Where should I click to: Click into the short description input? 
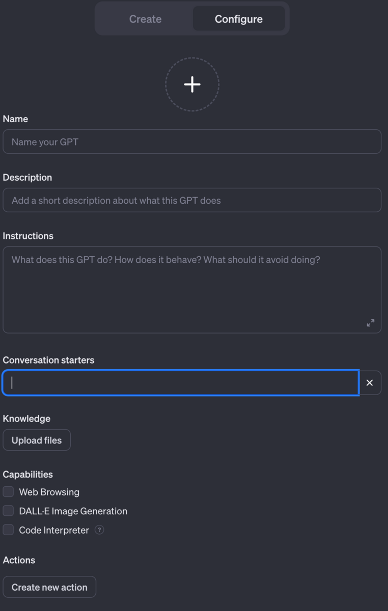192,200
